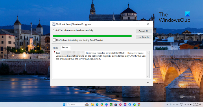Open the Windows Start menu
The height and width of the screenshot is (107, 203).
pos(64,104)
